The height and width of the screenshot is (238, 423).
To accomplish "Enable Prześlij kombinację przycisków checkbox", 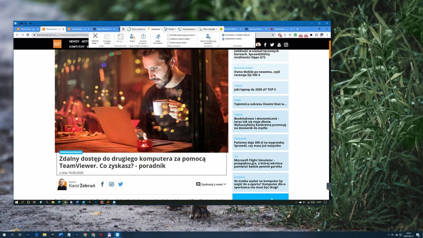I will pos(169,35).
